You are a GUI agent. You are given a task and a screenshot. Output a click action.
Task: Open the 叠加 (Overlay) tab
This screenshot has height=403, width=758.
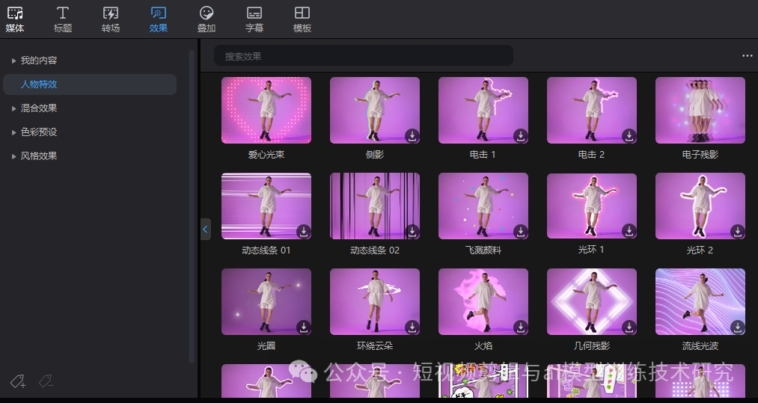pos(207,19)
